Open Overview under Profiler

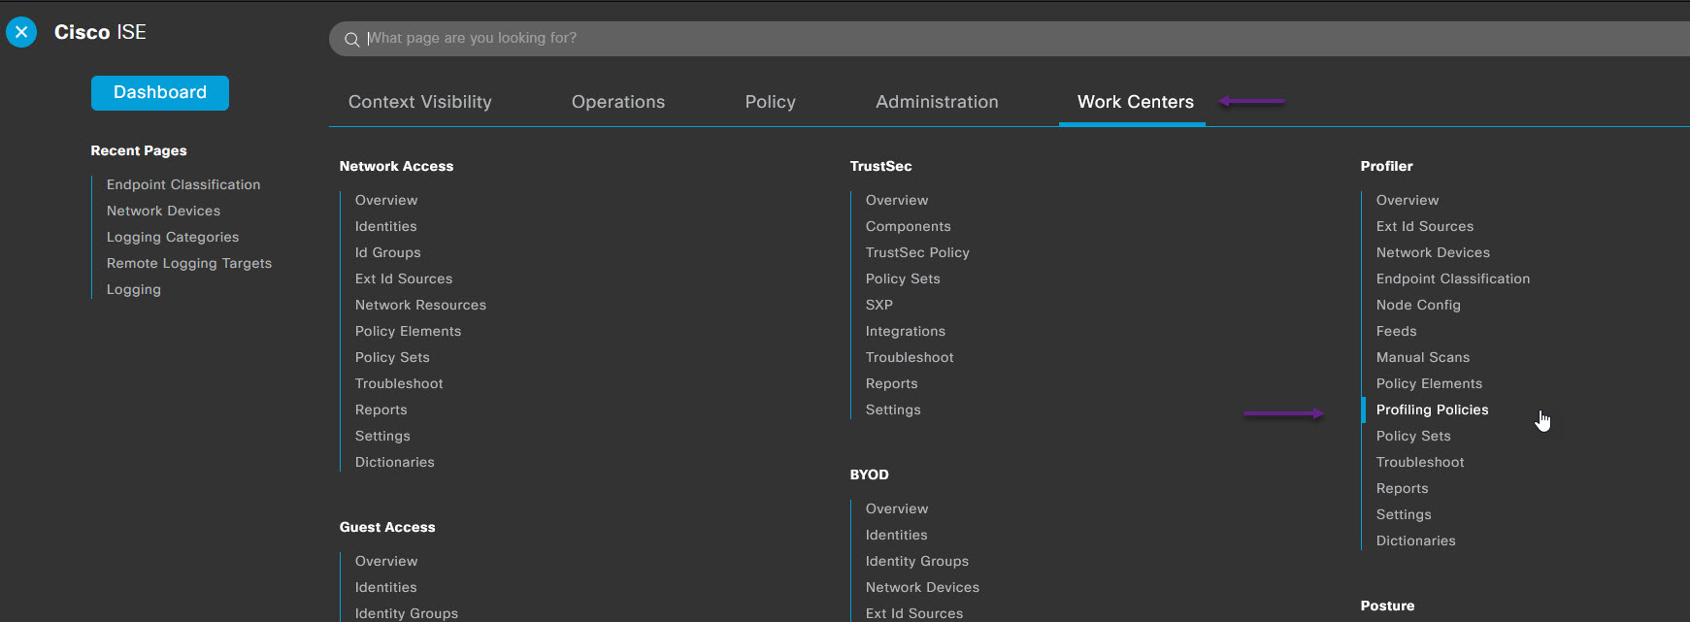coord(1408,200)
